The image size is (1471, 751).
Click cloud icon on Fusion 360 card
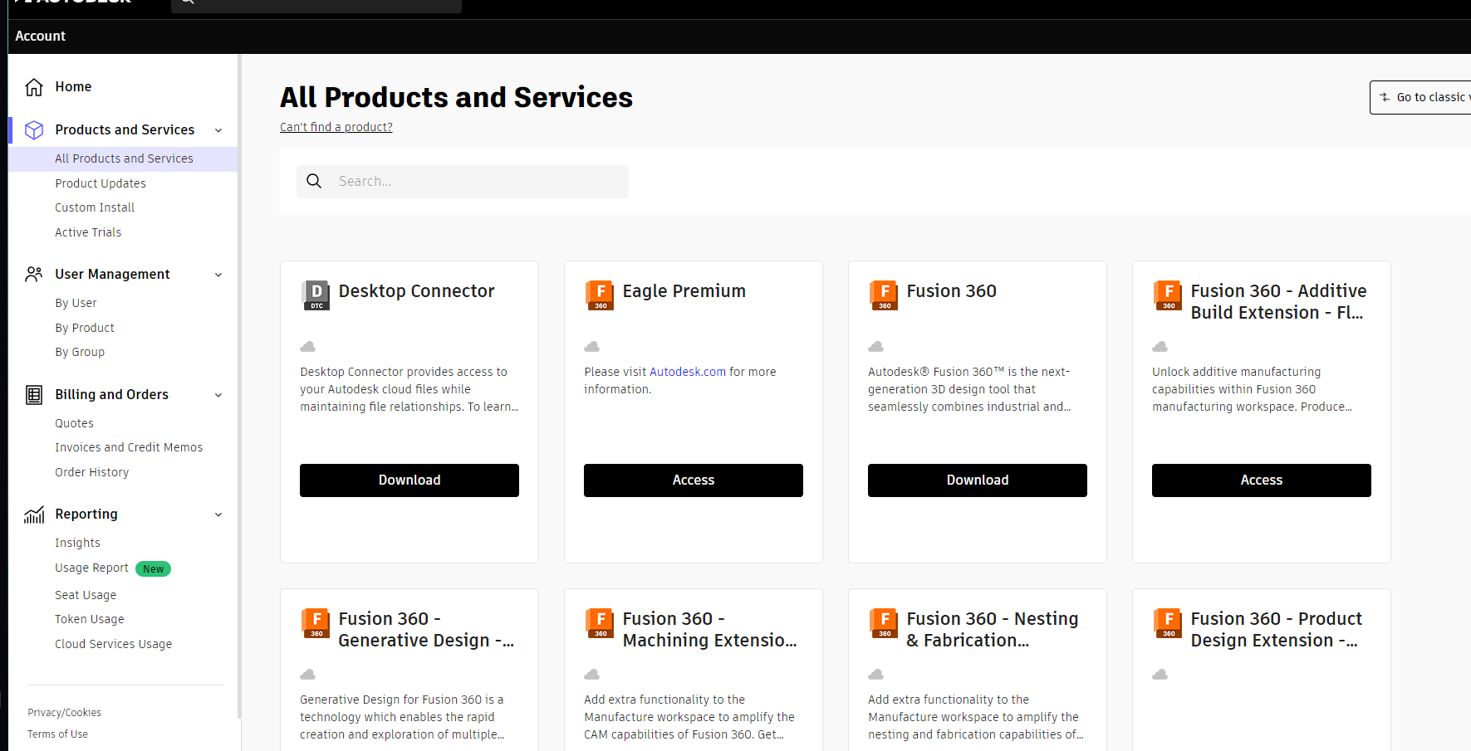coord(875,347)
